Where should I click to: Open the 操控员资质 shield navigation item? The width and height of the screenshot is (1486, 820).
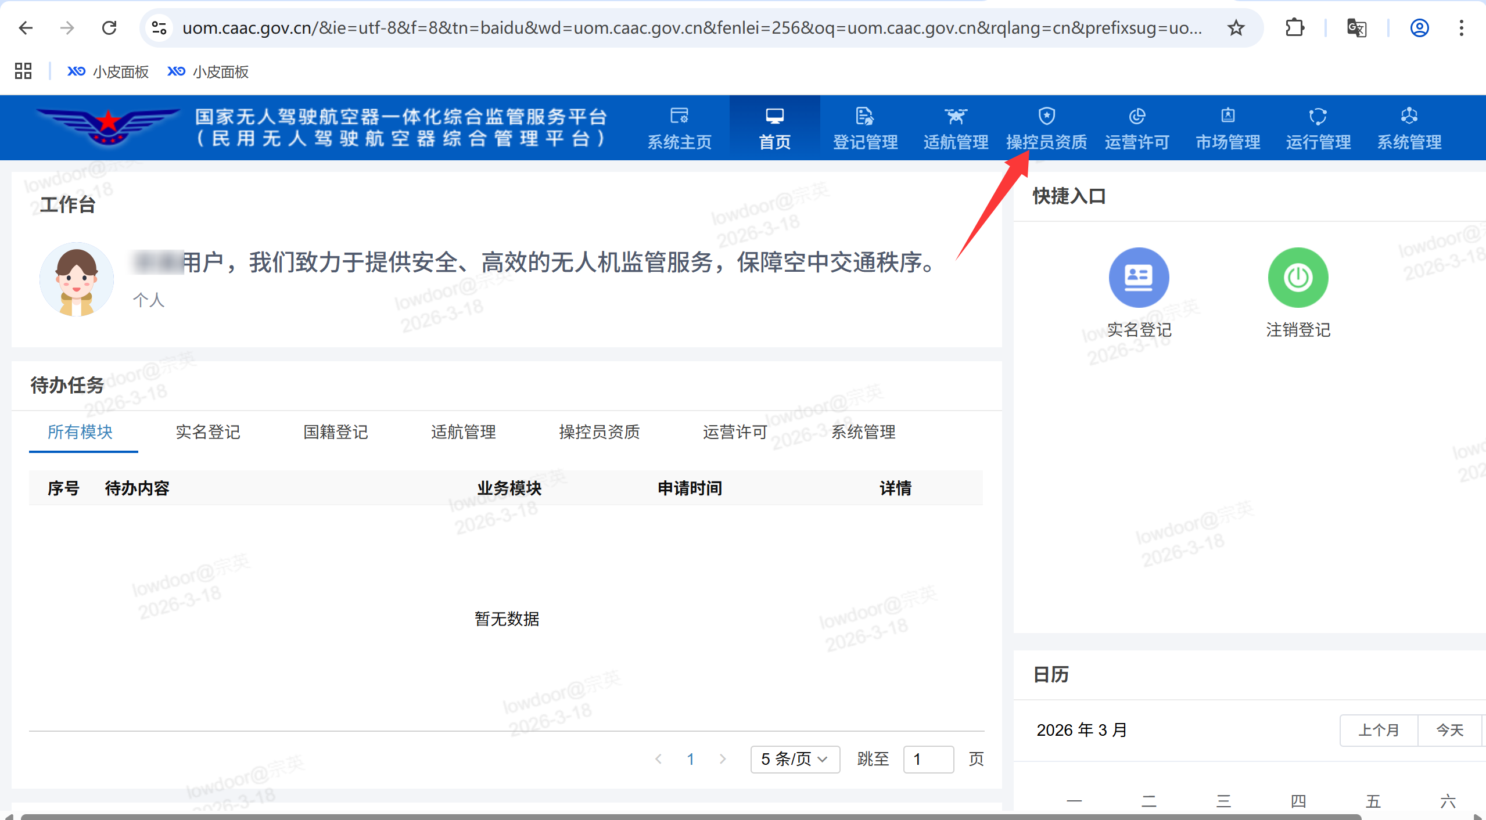[1046, 128]
